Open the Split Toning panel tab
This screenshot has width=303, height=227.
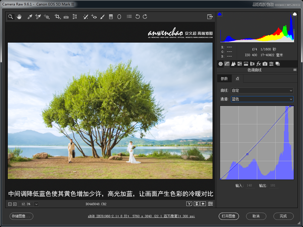(x=246, y=64)
